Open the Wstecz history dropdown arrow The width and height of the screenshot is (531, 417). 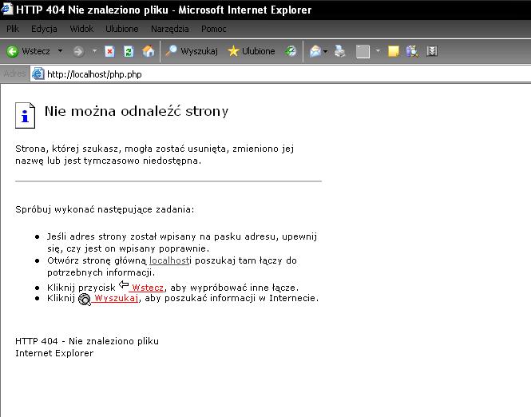coord(60,51)
